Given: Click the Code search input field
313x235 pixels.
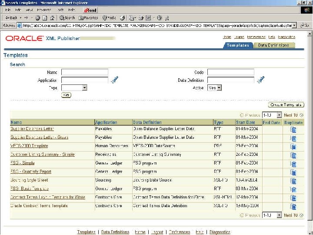Looking at the screenshot, I should pos(231,72).
